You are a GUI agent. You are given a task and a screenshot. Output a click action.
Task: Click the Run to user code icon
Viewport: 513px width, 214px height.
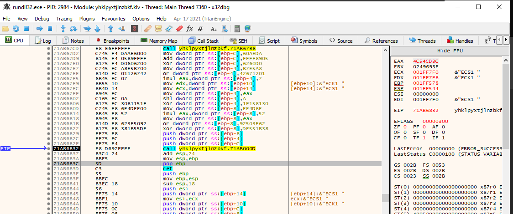tap(121, 29)
